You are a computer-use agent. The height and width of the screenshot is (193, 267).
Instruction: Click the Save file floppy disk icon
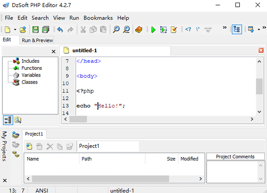tap(35, 30)
